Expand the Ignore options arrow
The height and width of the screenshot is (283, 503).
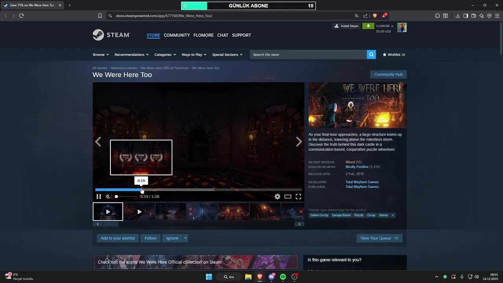pos(185,238)
